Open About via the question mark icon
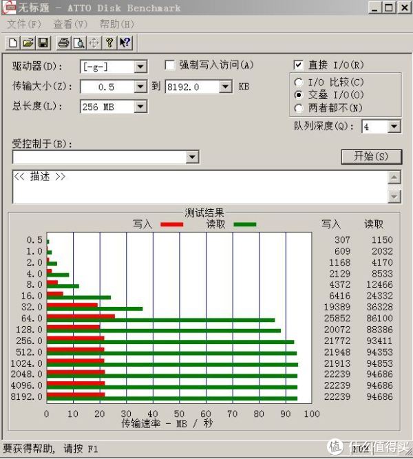Image resolution: width=413 pixels, height=459 pixels. click(109, 43)
